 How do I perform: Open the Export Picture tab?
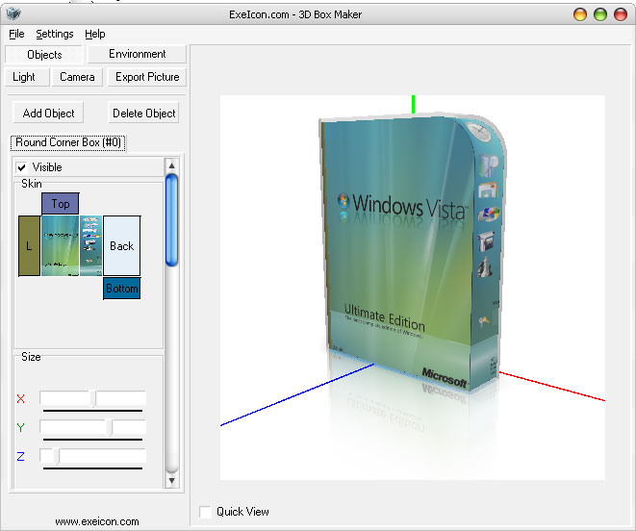click(146, 77)
